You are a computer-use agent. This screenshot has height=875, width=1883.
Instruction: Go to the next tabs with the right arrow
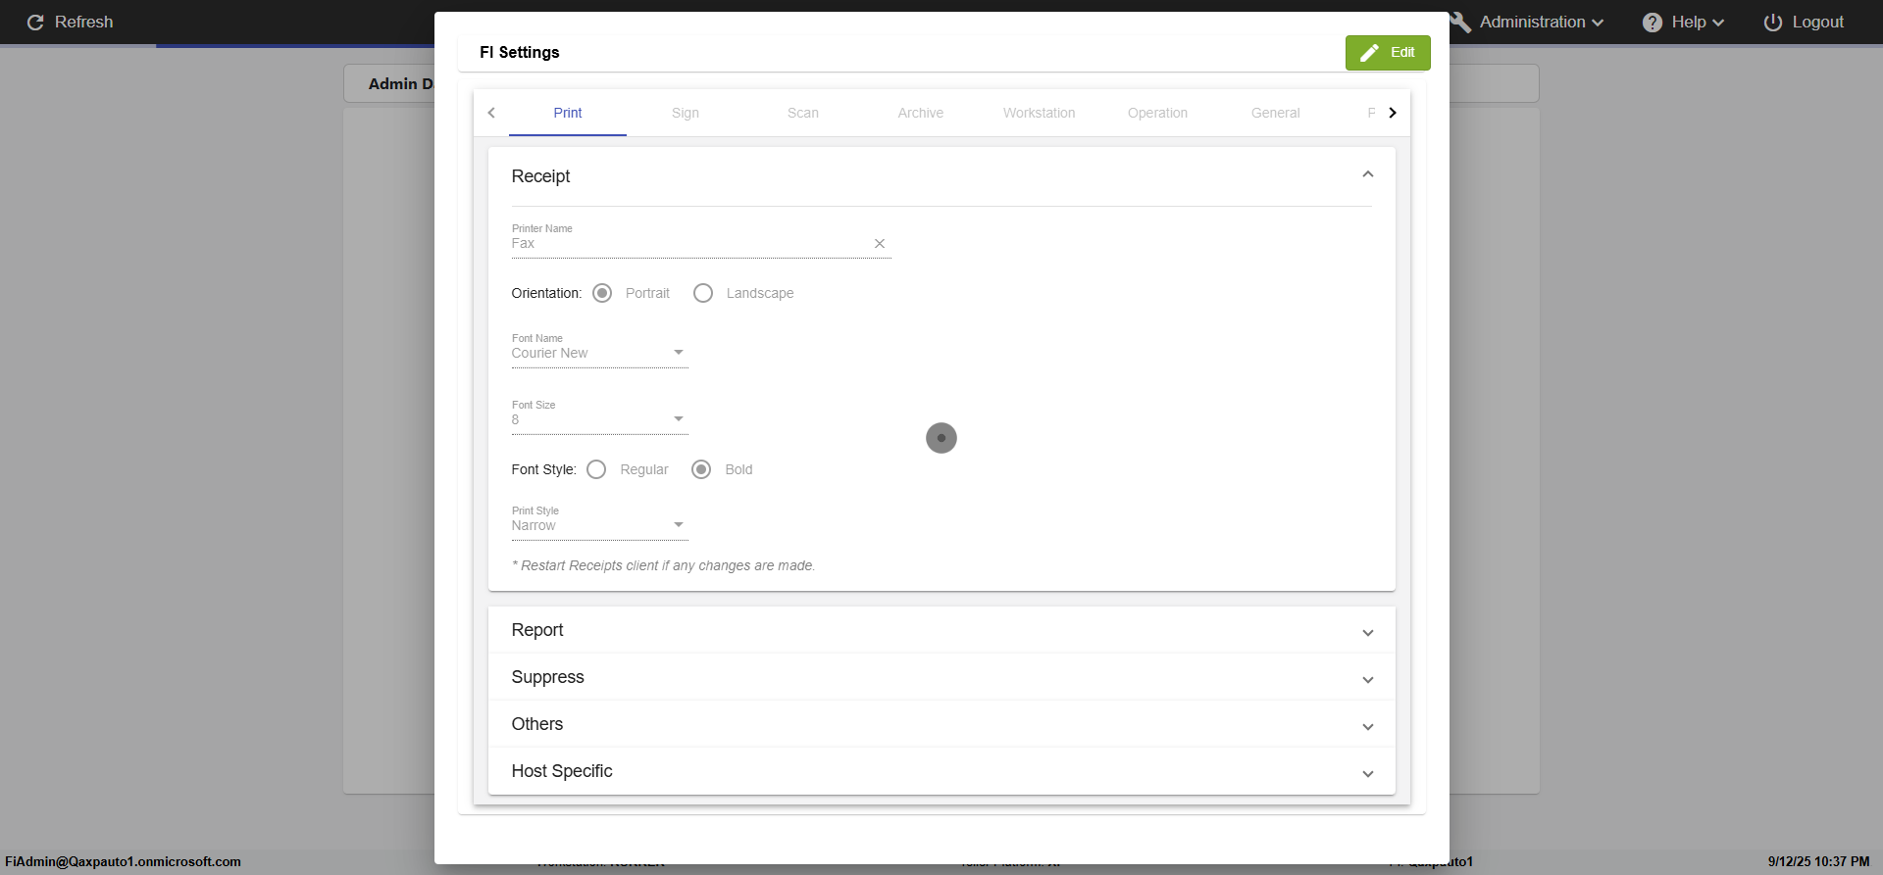click(1392, 113)
